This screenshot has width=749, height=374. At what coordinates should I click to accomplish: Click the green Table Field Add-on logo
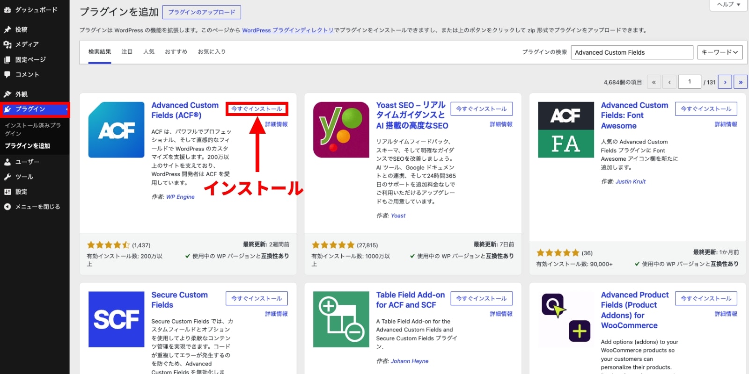click(341, 319)
